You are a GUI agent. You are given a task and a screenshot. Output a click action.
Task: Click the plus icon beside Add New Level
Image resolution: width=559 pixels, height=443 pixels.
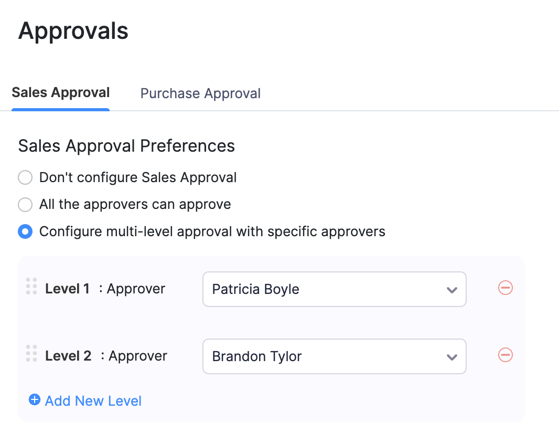[35, 399]
